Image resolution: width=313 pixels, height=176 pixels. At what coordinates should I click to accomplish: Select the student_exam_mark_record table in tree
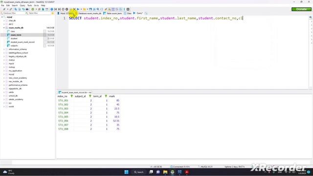[22, 42]
